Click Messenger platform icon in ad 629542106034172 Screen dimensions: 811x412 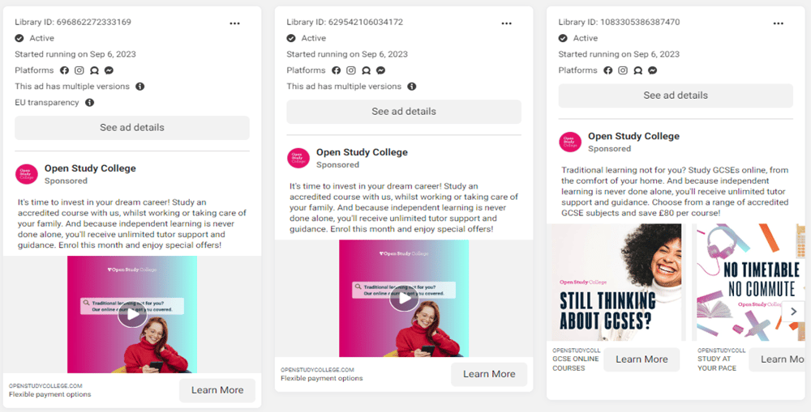click(380, 70)
